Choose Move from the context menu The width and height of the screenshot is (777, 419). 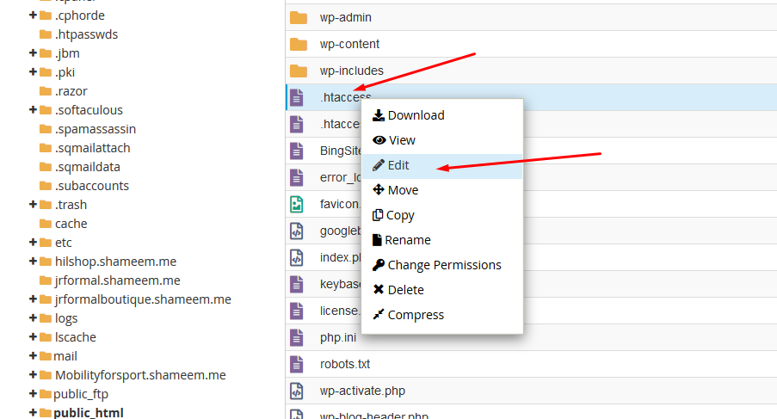tap(403, 190)
